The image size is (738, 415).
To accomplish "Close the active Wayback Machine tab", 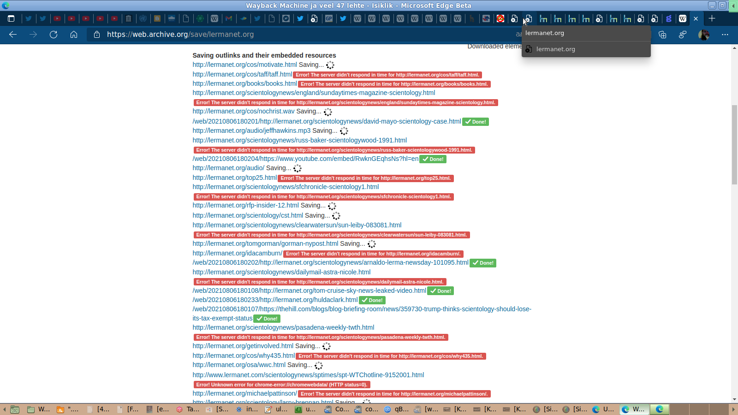I will pyautogui.click(x=696, y=18).
